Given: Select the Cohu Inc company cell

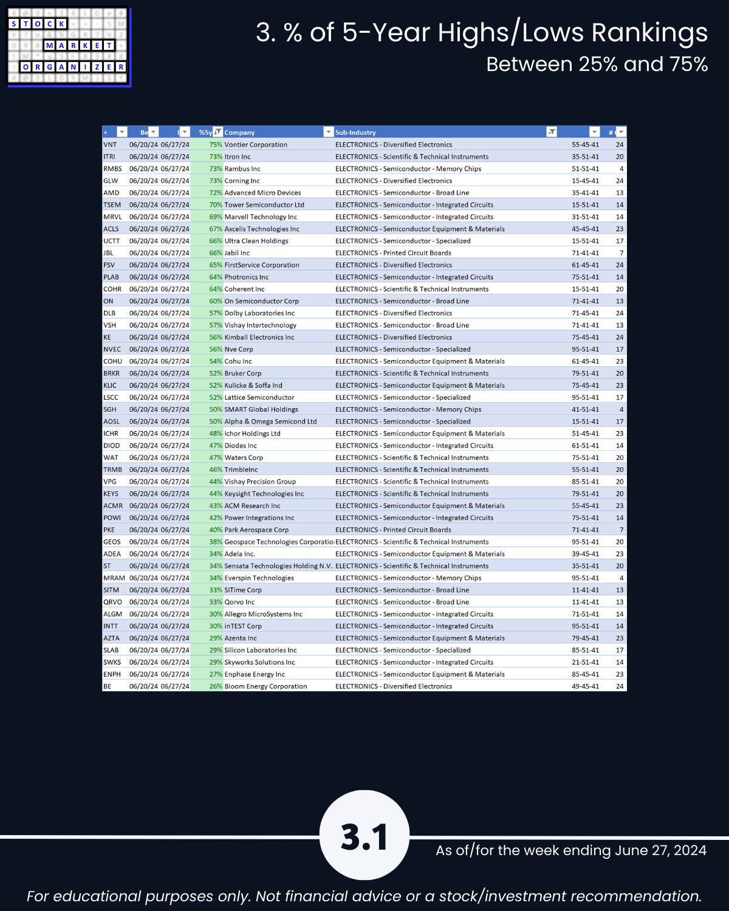Looking at the screenshot, I should pyautogui.click(x=238, y=361).
